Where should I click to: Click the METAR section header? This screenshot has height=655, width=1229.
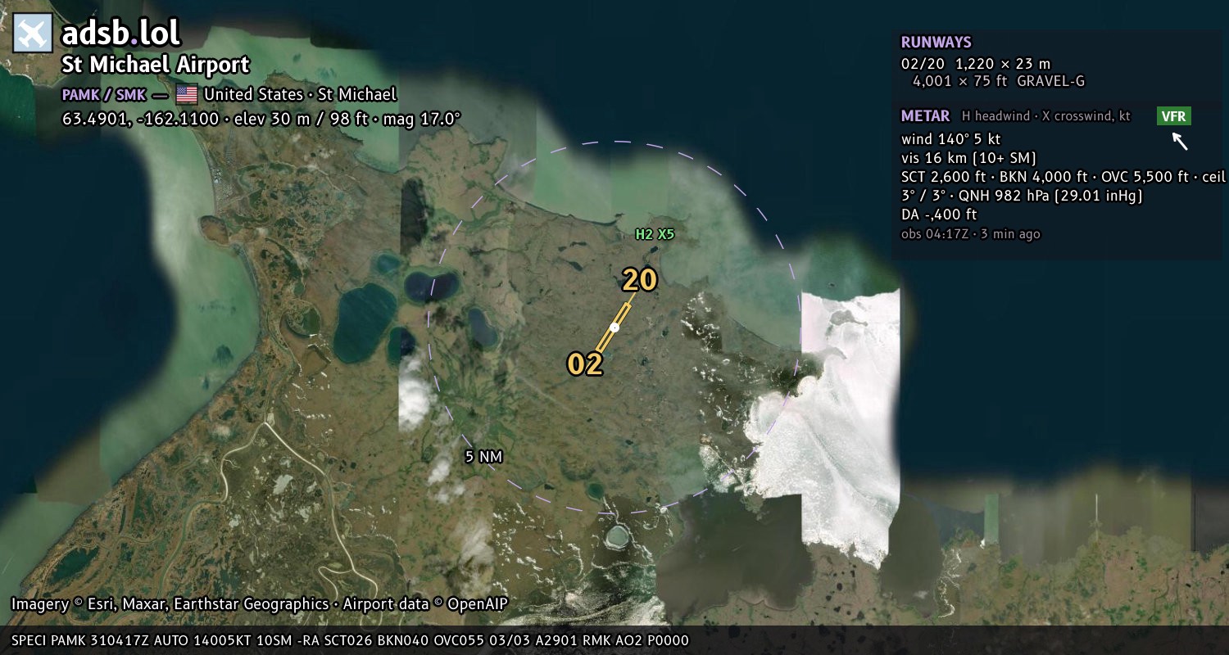(x=926, y=115)
